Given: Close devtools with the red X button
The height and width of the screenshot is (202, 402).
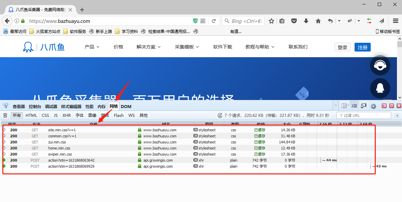Looking at the screenshot, I should [x=399, y=106].
